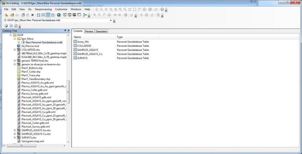Expand the SURVEYS.xlsx tree node
The height and width of the screenshot is (154, 302).
tap(15, 137)
